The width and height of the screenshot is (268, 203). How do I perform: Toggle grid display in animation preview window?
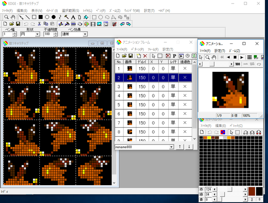coord(249,57)
